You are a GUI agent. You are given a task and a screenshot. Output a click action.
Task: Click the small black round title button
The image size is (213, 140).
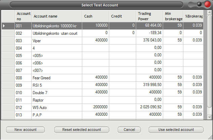point(200,4)
